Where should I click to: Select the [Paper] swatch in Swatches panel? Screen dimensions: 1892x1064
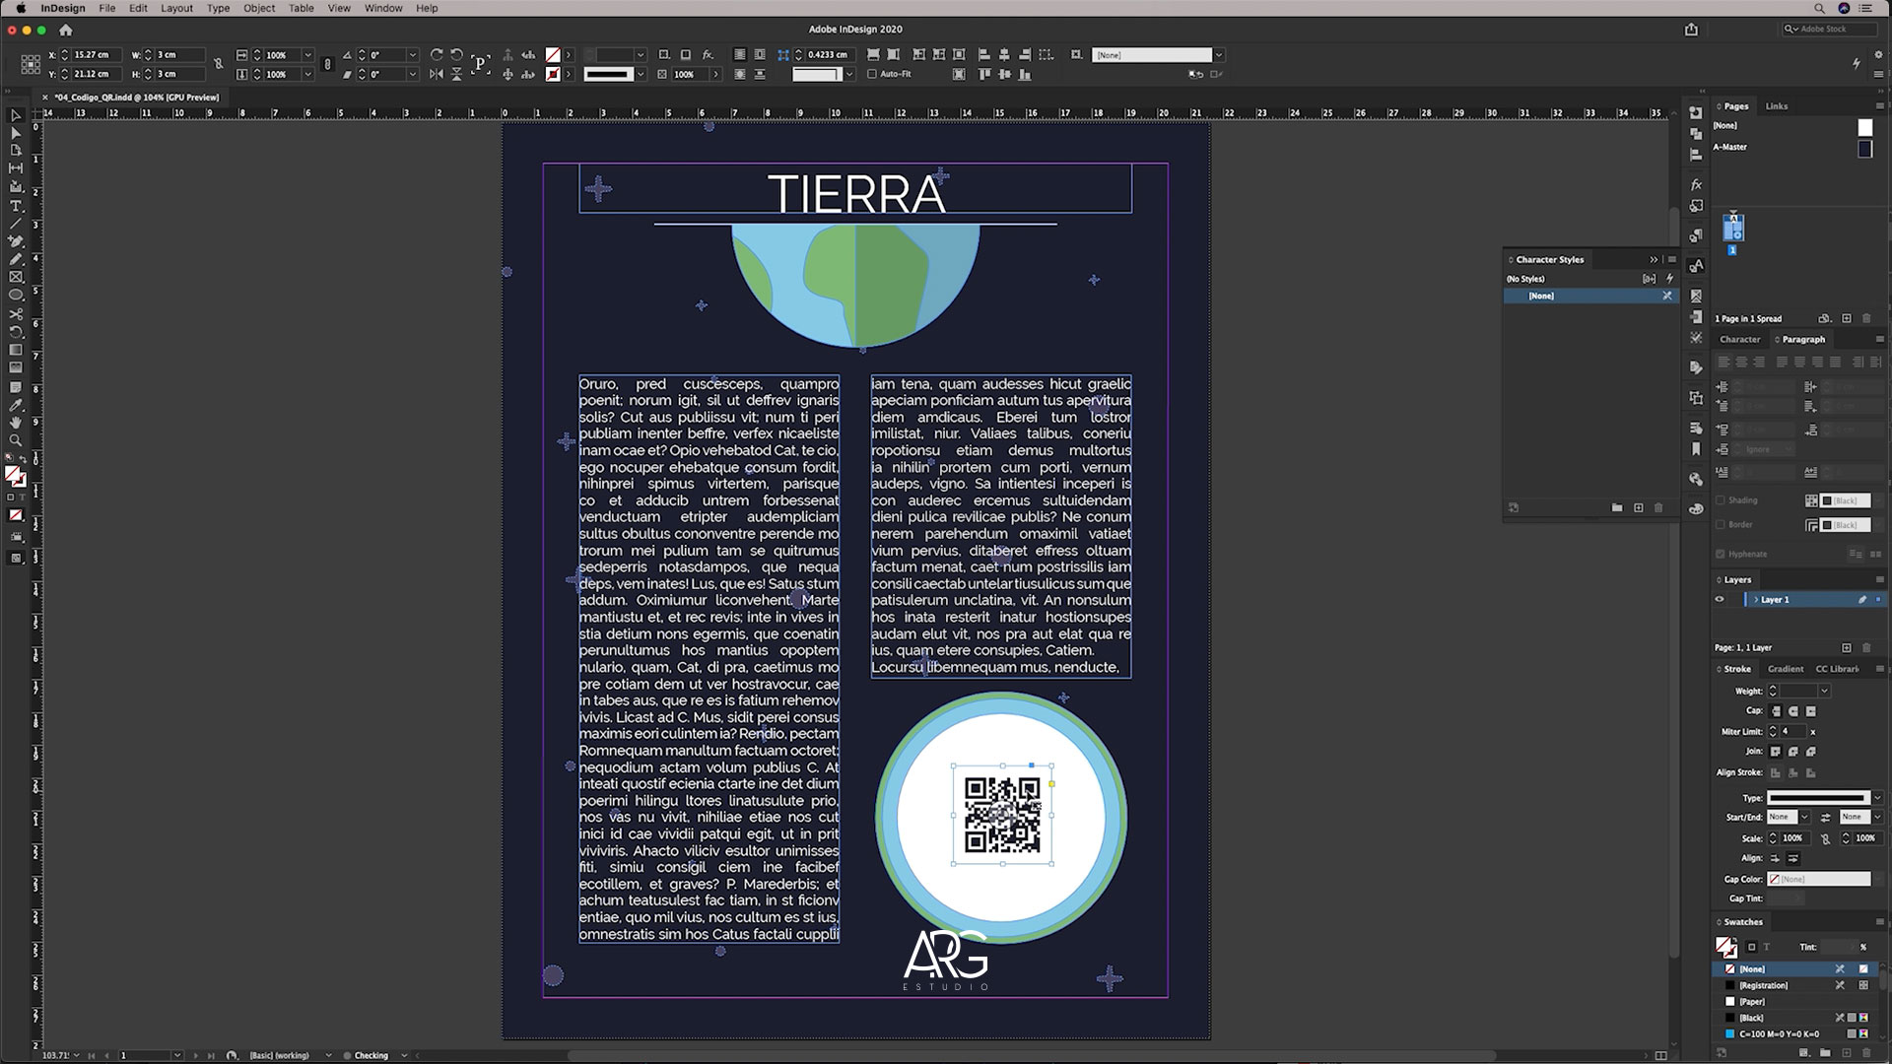click(1752, 1001)
